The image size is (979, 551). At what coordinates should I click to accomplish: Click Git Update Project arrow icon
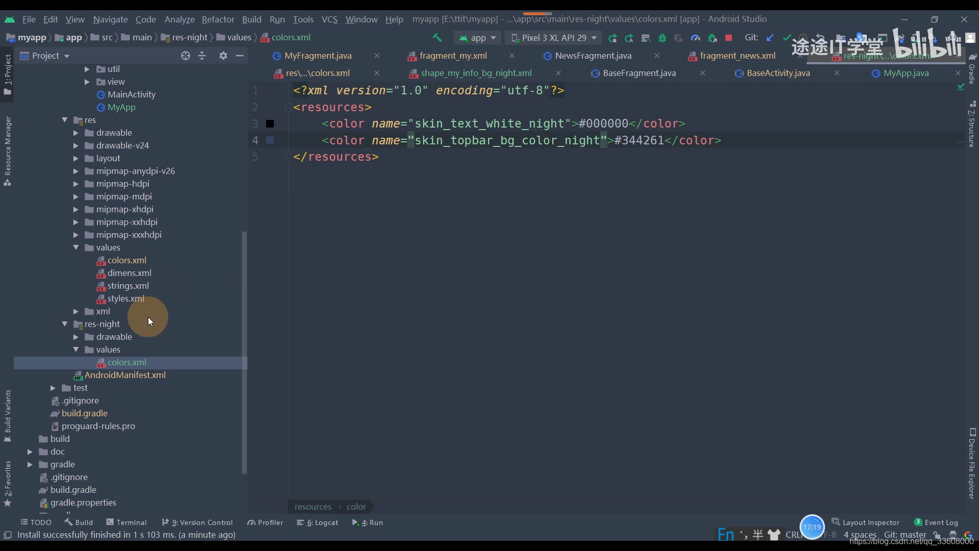(x=770, y=38)
